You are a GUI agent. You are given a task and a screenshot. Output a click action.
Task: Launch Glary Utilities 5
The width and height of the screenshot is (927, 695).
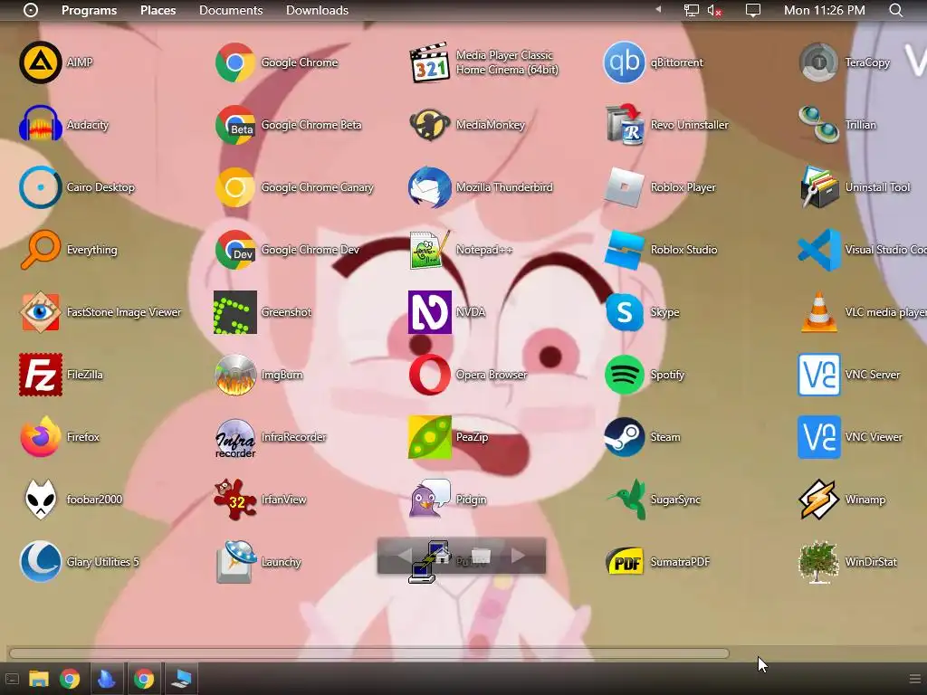coord(40,562)
